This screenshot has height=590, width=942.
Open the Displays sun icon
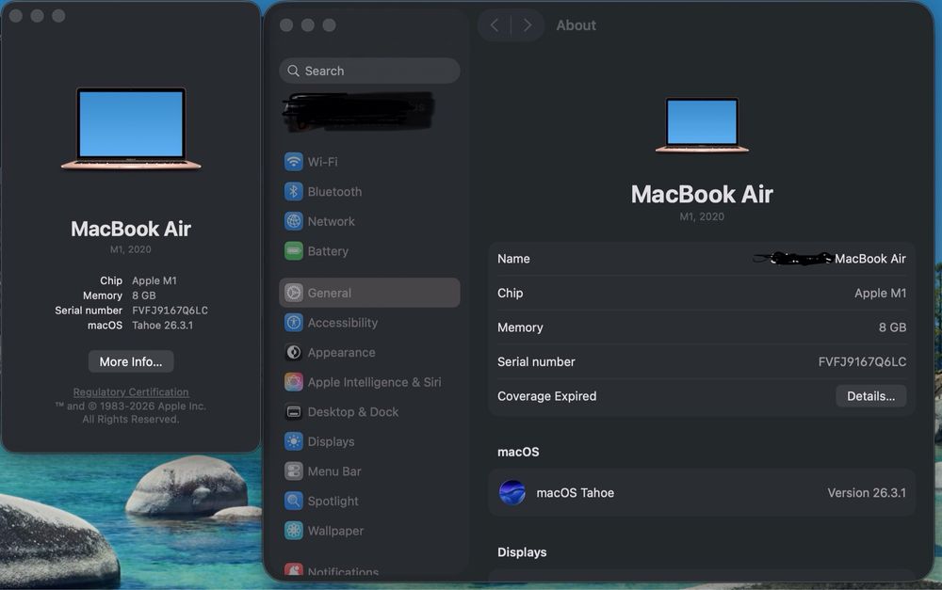pos(293,441)
